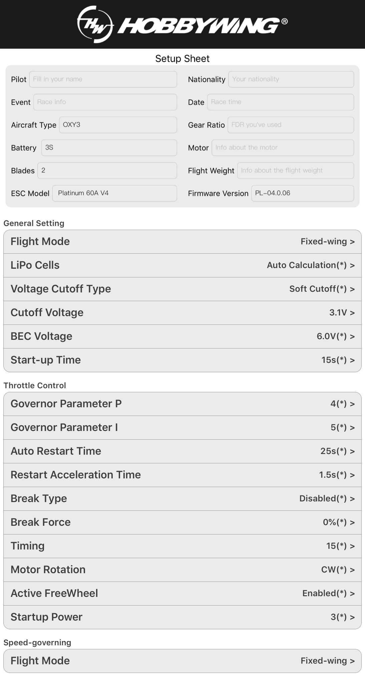Open the Flight Mode setting under General Setting
The image size is (365, 680).
(182, 242)
